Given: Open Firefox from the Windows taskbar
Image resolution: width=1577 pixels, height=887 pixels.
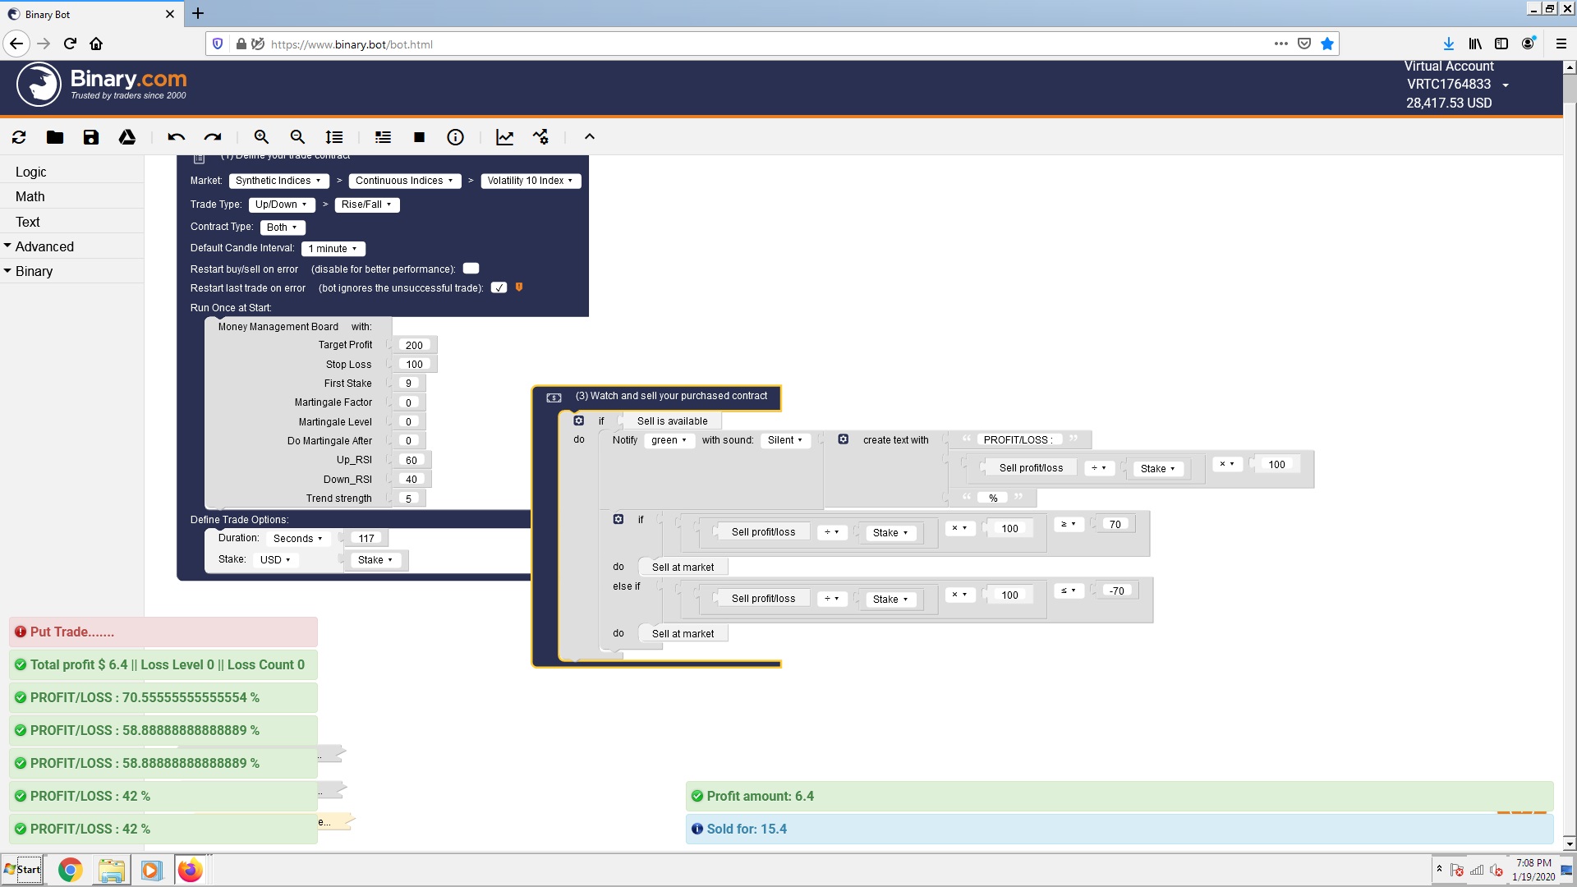Looking at the screenshot, I should coord(191,870).
